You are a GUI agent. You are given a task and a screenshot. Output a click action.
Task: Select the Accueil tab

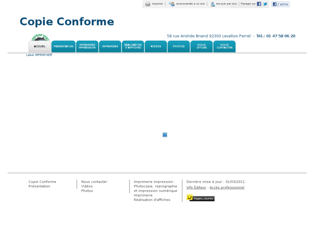(39, 46)
